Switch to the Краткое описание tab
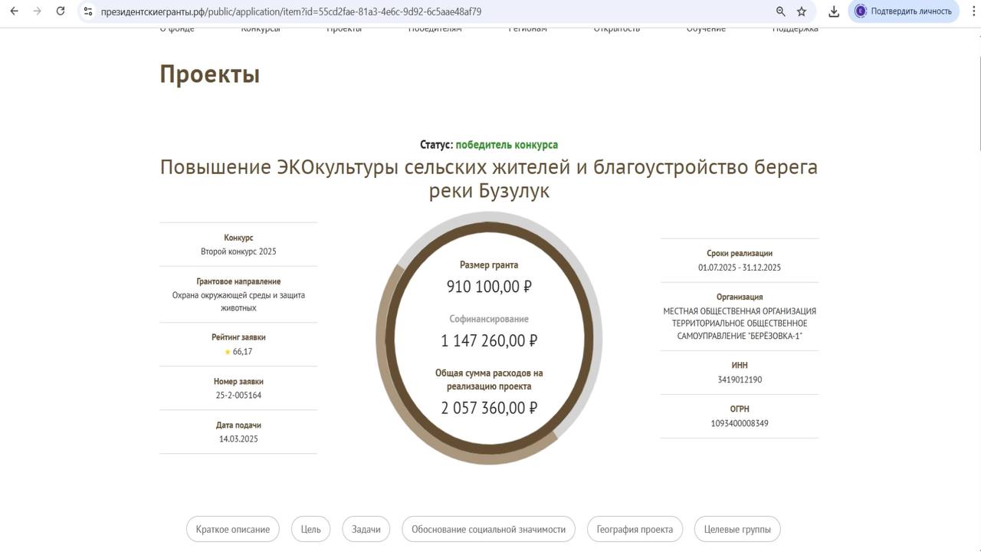Viewport: 981px width, 552px height. coord(233,529)
